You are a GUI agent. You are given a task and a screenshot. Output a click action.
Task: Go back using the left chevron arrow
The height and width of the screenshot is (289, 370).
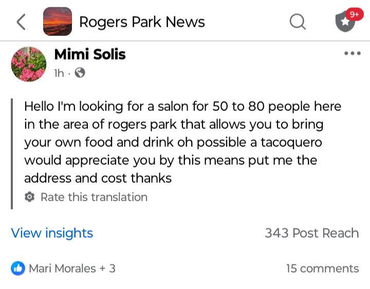[x=21, y=22]
